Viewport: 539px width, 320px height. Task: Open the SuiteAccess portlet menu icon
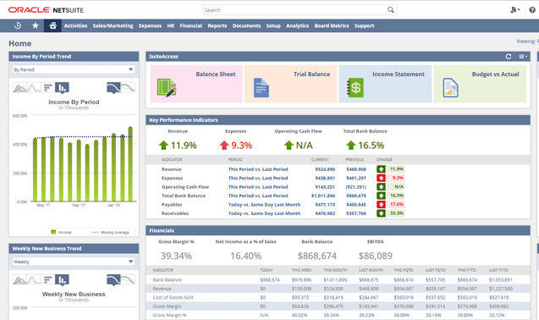(x=523, y=57)
